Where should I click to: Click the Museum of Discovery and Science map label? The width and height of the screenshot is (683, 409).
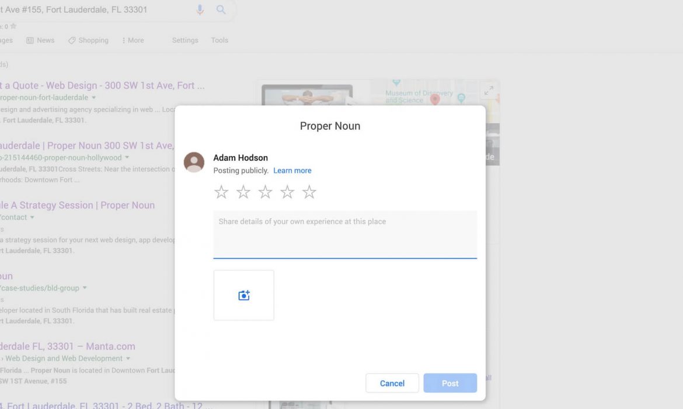[x=419, y=96]
